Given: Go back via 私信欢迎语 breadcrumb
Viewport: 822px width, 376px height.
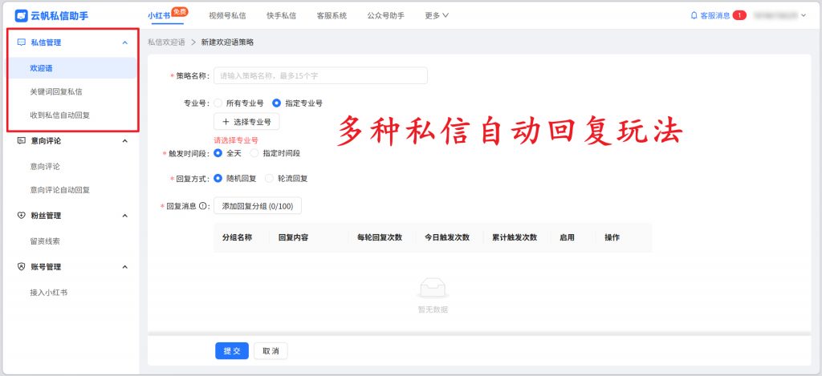Looking at the screenshot, I should coord(166,42).
